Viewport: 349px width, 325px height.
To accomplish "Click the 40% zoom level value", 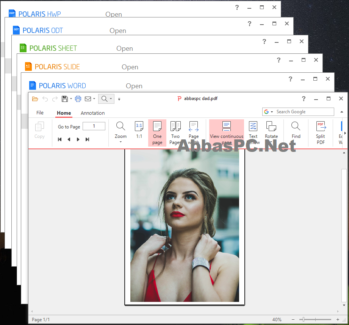I will coord(277,319).
